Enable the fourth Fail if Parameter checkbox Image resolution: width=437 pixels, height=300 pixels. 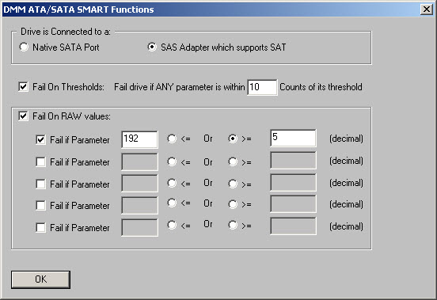pos(40,206)
